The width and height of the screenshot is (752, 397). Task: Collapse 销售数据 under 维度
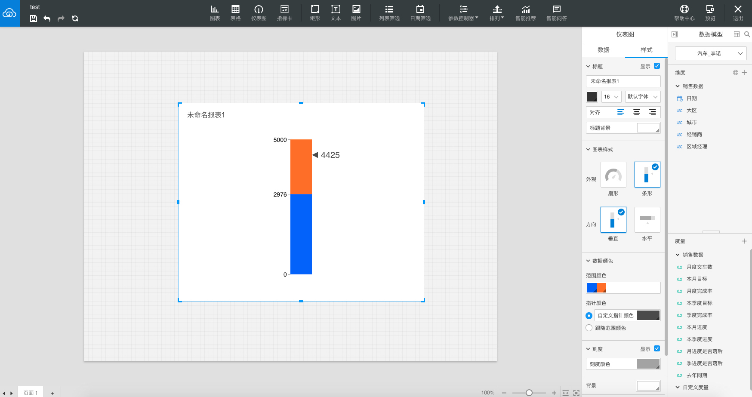678,86
